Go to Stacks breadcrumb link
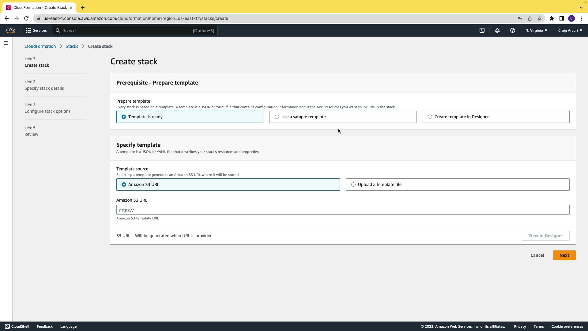This screenshot has width=588, height=331. (72, 46)
